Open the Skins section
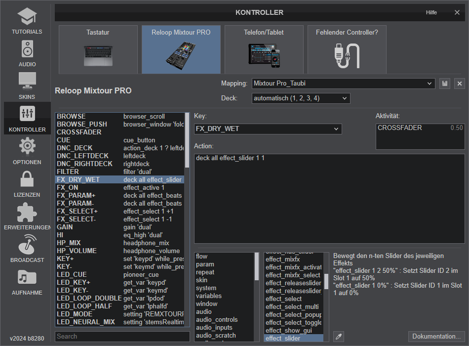 (27, 86)
